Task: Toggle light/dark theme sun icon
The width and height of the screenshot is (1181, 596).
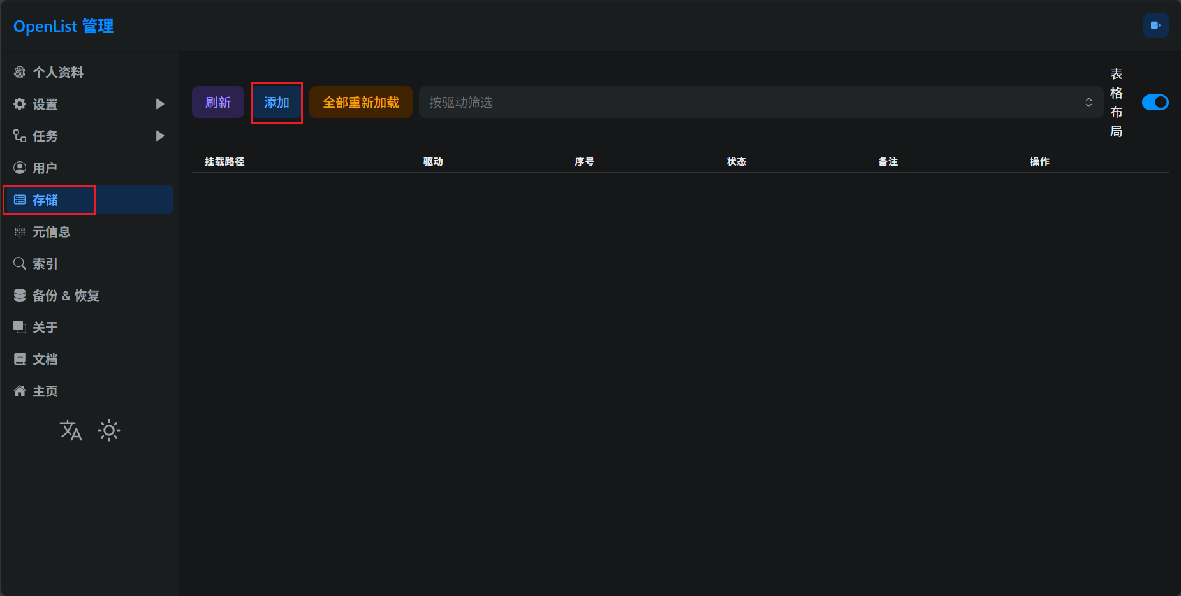Action: click(x=109, y=431)
